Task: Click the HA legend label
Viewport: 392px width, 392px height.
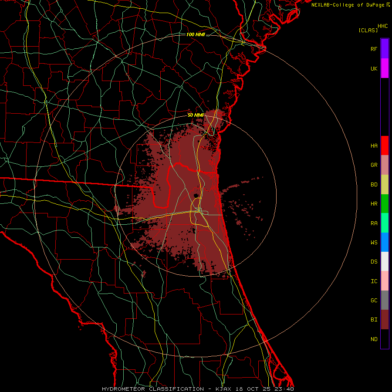Action: [374, 145]
